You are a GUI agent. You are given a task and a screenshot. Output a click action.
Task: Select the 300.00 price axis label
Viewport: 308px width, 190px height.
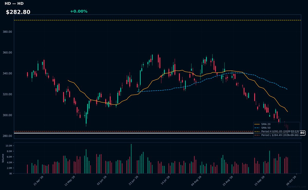[x=8, y=115]
